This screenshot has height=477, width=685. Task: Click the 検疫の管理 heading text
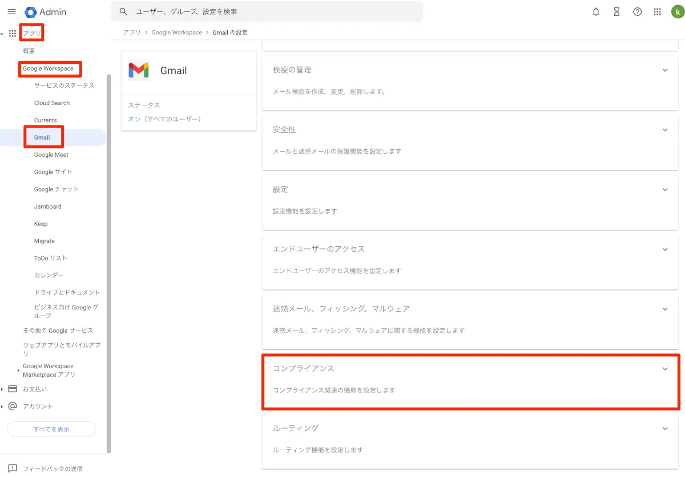pos(292,70)
